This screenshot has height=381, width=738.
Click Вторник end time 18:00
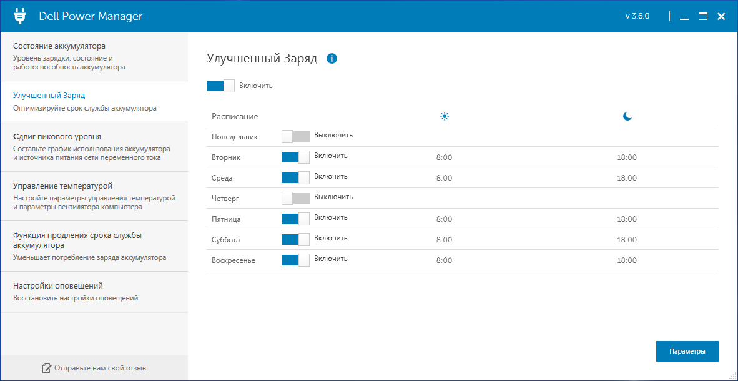627,157
